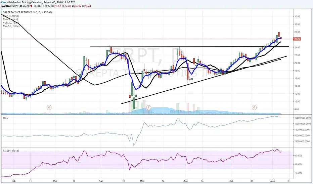Viewport: 313px width, 184px height.
Task: Click the Feb date axis label
Action: point(13,181)
